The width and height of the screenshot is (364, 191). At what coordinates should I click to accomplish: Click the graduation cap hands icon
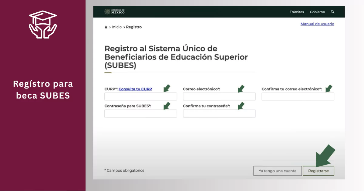43,25
